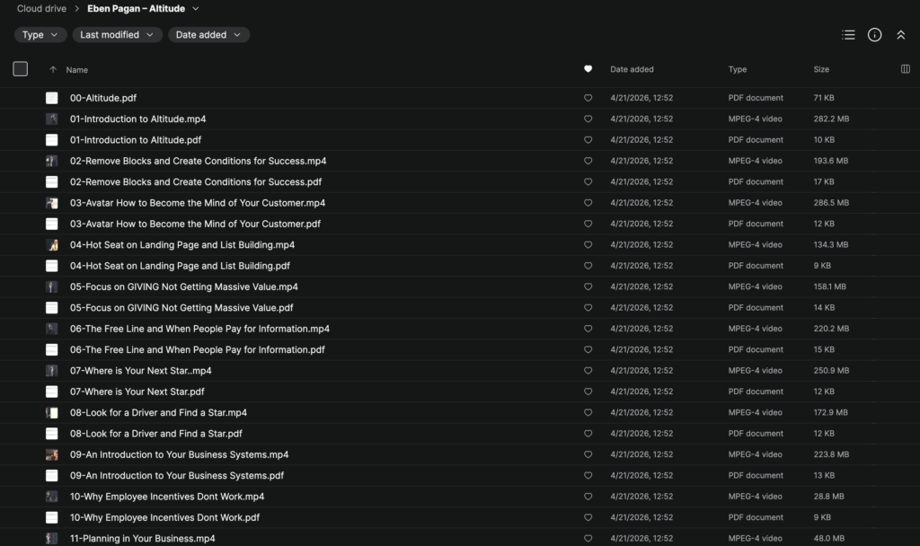Click thumbnail of 03-Avatar mp4 file

click(x=51, y=203)
